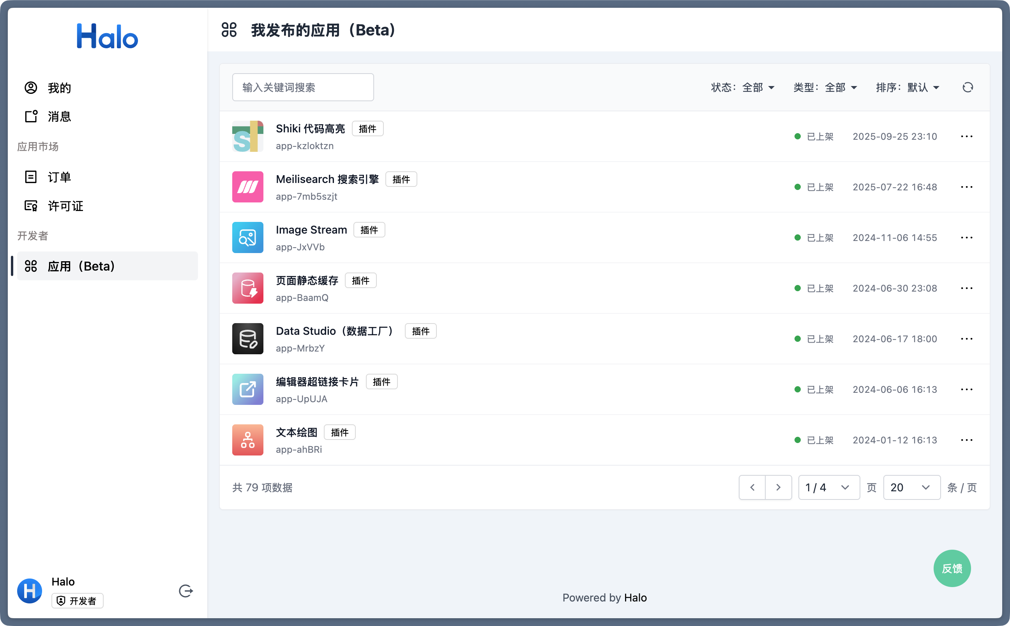
Task: Click the Halo logo at top left
Action: (107, 36)
